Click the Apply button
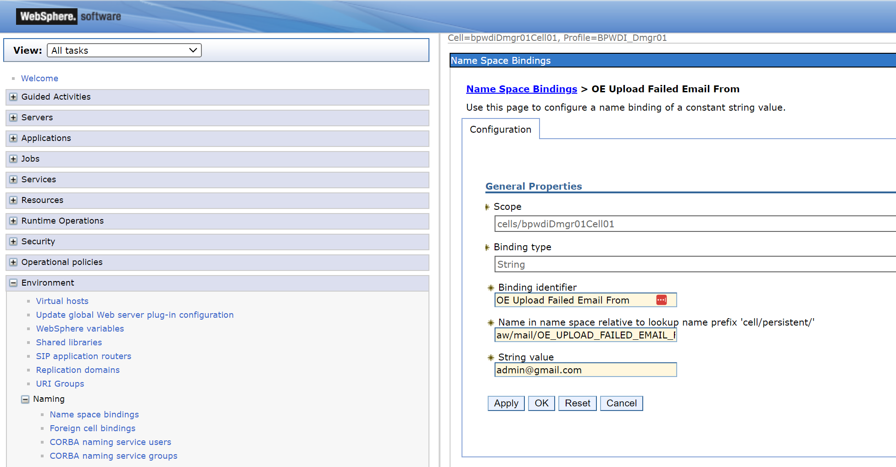Image resolution: width=896 pixels, height=467 pixels. click(x=506, y=403)
